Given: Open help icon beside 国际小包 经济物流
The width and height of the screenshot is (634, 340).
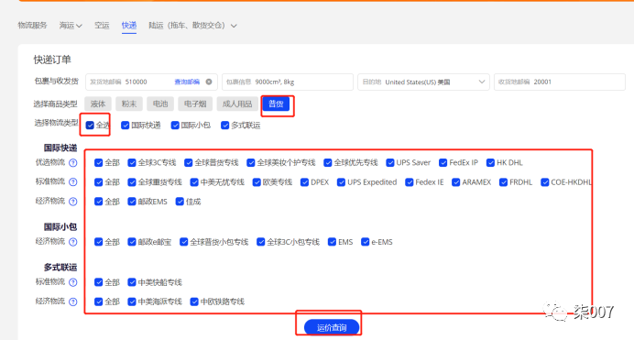Looking at the screenshot, I should 72,242.
